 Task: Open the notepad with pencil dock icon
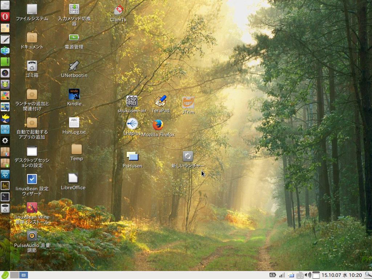pos(5,39)
